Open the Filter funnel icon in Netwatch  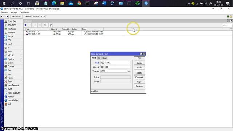coord(51,25)
